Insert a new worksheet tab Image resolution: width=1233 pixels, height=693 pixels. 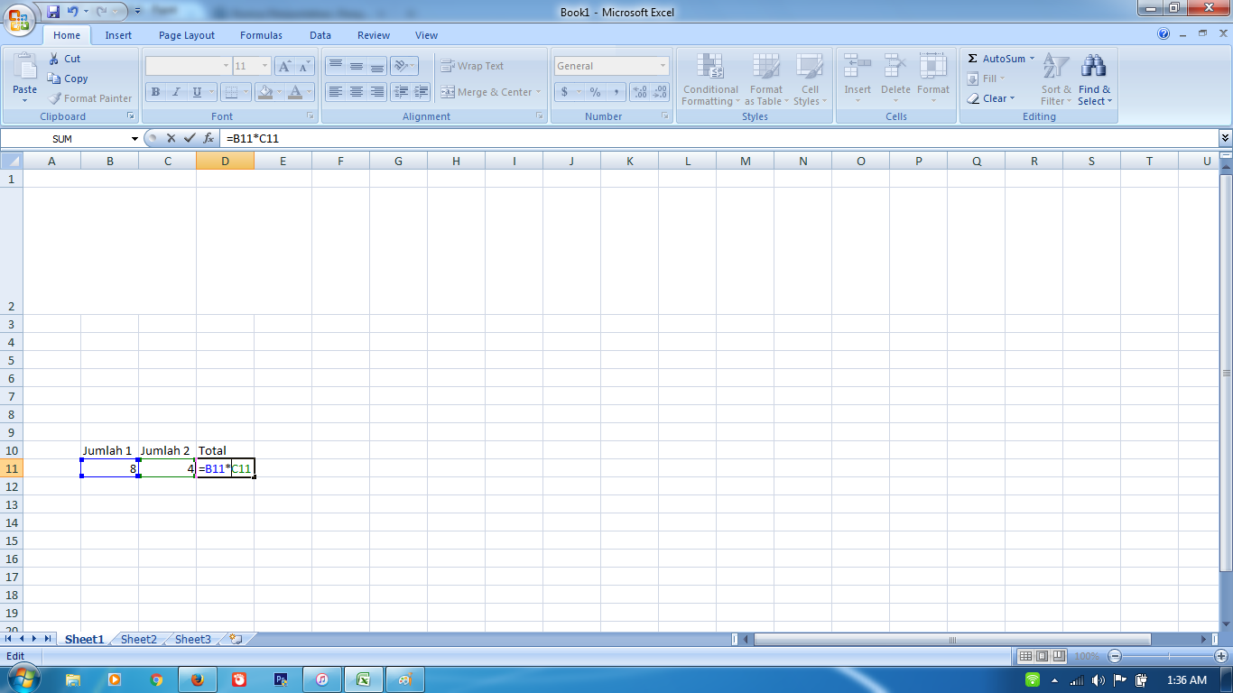236,639
